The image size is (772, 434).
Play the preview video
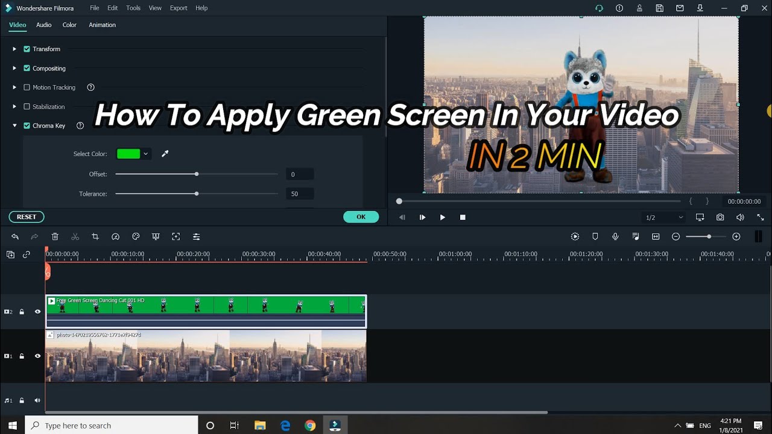click(x=442, y=217)
